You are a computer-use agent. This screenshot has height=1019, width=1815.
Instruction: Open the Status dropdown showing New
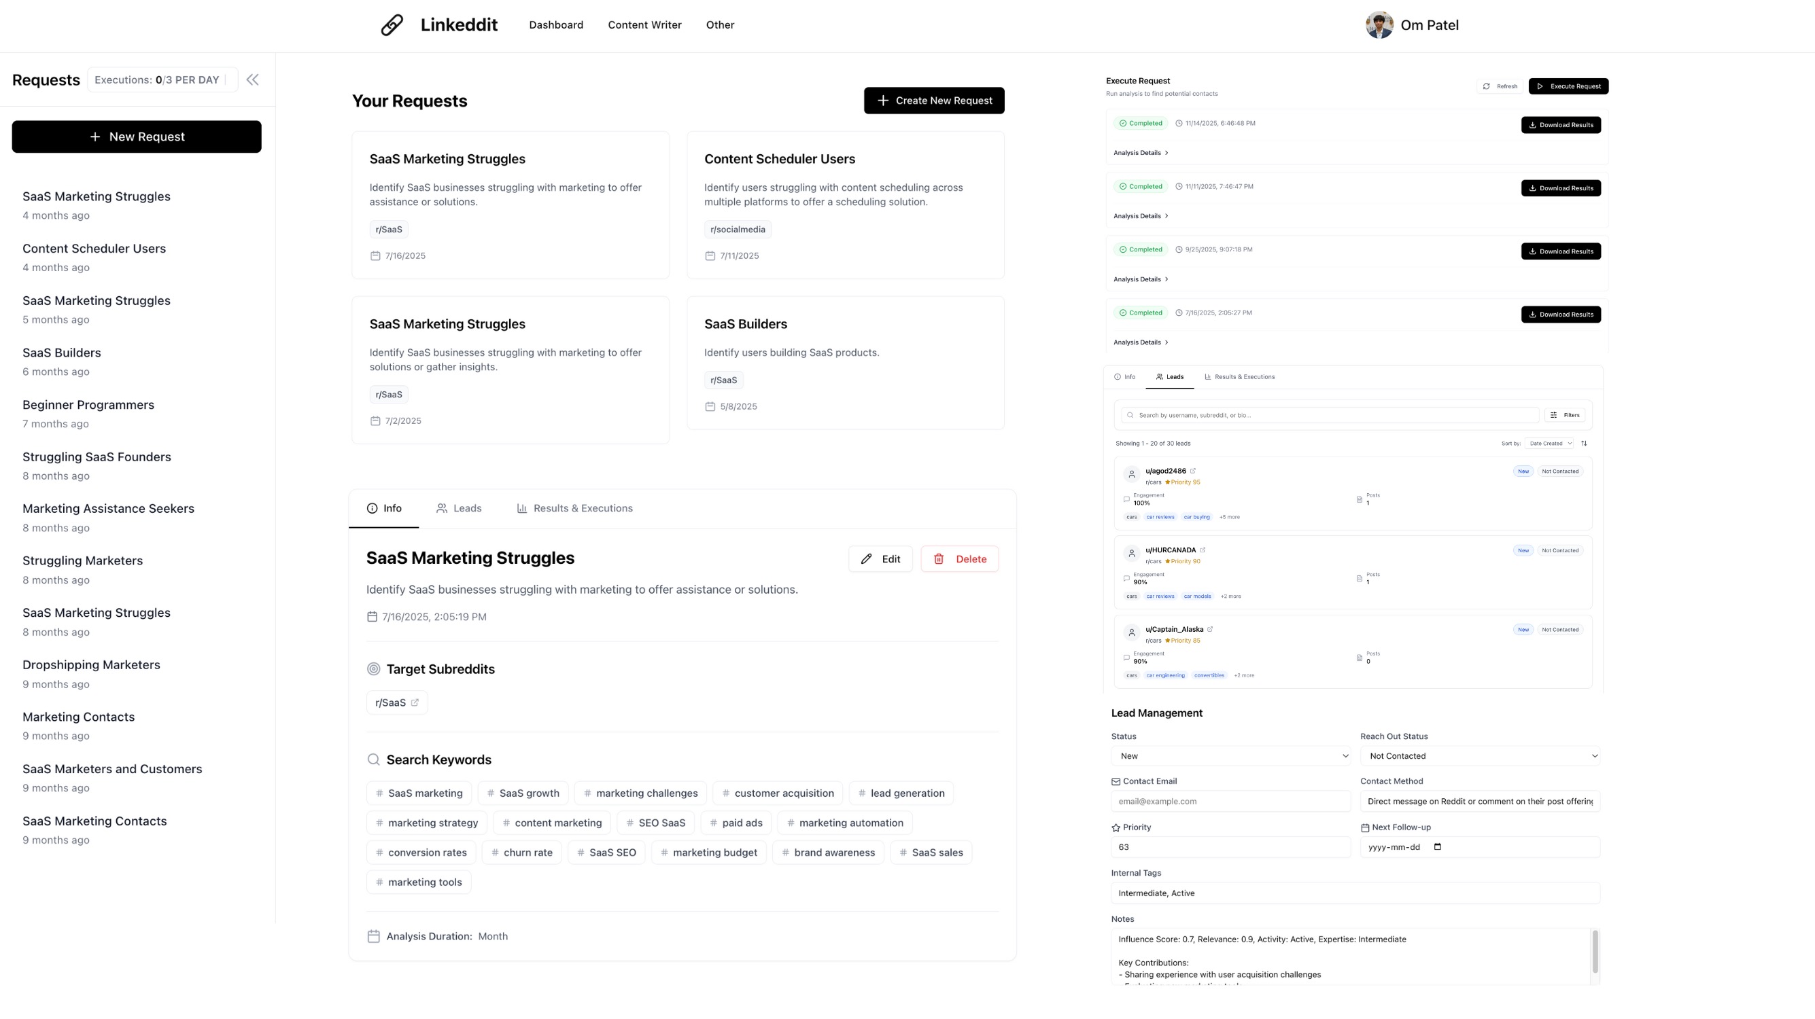(x=1230, y=755)
